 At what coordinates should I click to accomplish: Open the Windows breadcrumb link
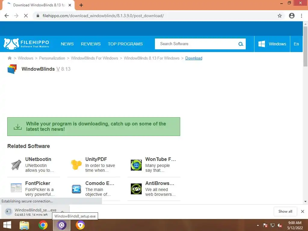(x=26, y=58)
